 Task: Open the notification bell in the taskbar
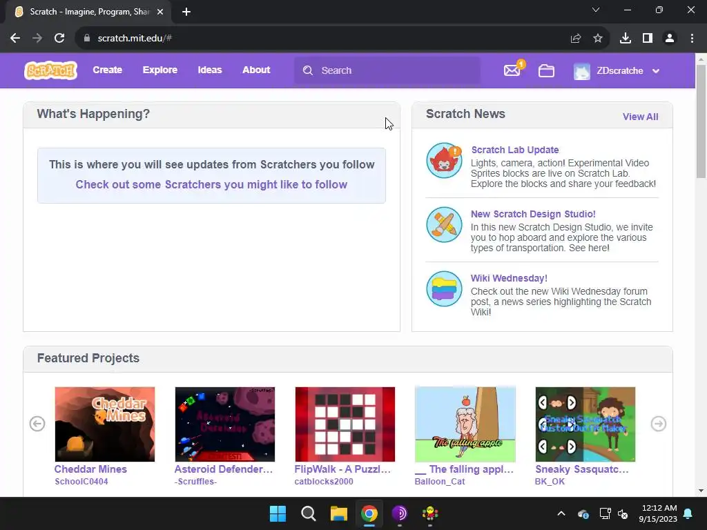(x=688, y=513)
